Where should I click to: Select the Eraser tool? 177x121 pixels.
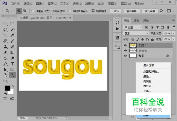[5, 52]
